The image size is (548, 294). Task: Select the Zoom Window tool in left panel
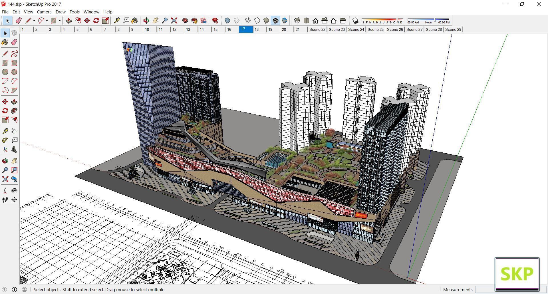[14, 170]
